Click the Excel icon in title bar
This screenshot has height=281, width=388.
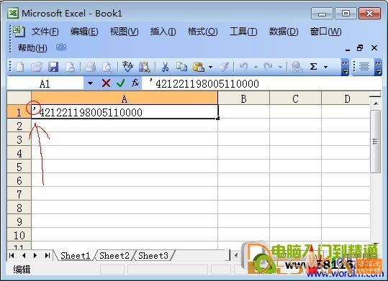(x=13, y=13)
